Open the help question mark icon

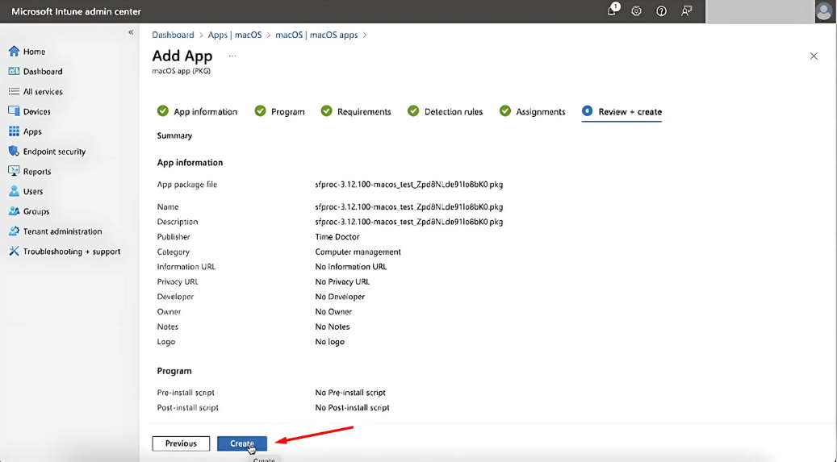point(661,11)
